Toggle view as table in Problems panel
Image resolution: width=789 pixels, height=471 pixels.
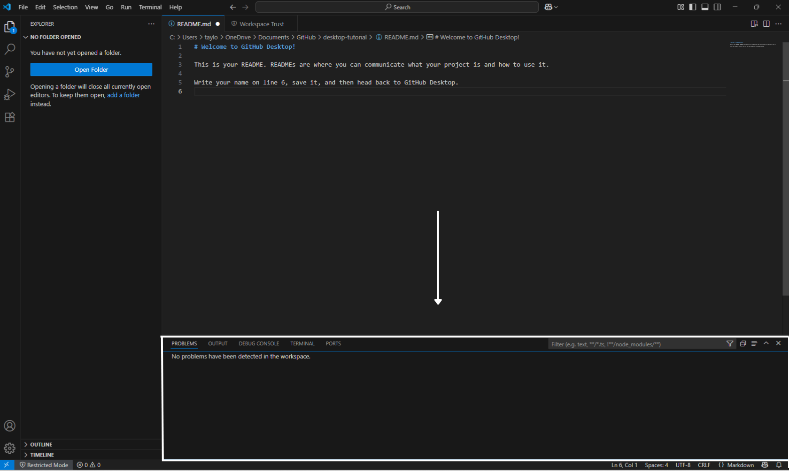pyautogui.click(x=754, y=344)
